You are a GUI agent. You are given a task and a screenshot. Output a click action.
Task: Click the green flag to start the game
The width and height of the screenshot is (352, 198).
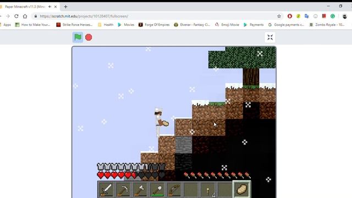pos(78,37)
